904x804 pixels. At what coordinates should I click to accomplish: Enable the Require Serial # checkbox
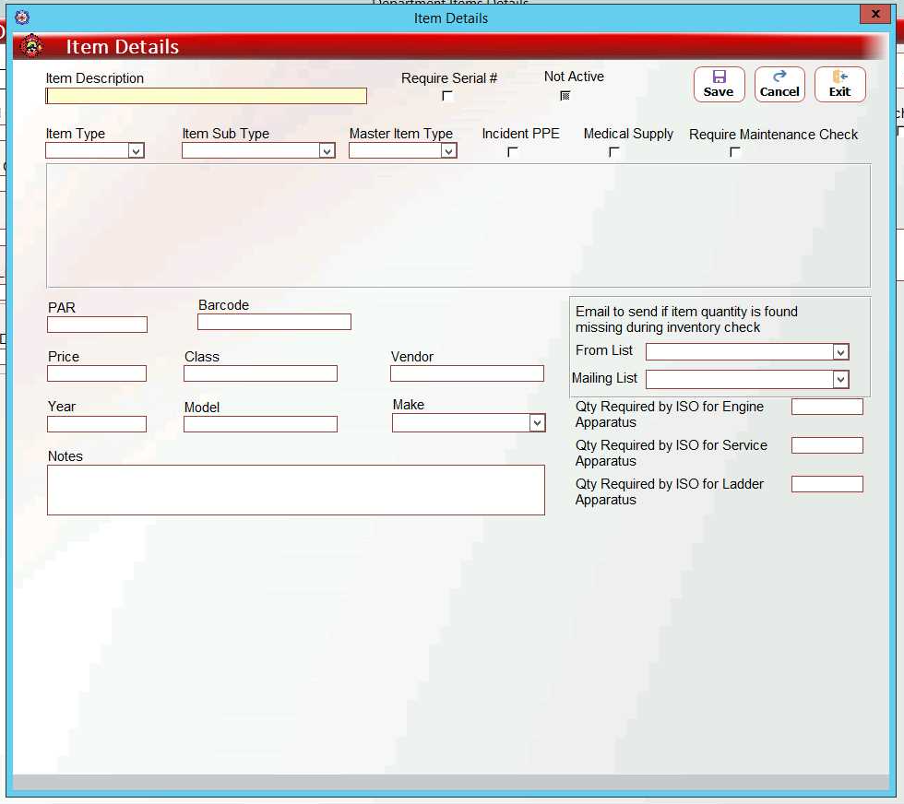[x=447, y=96]
